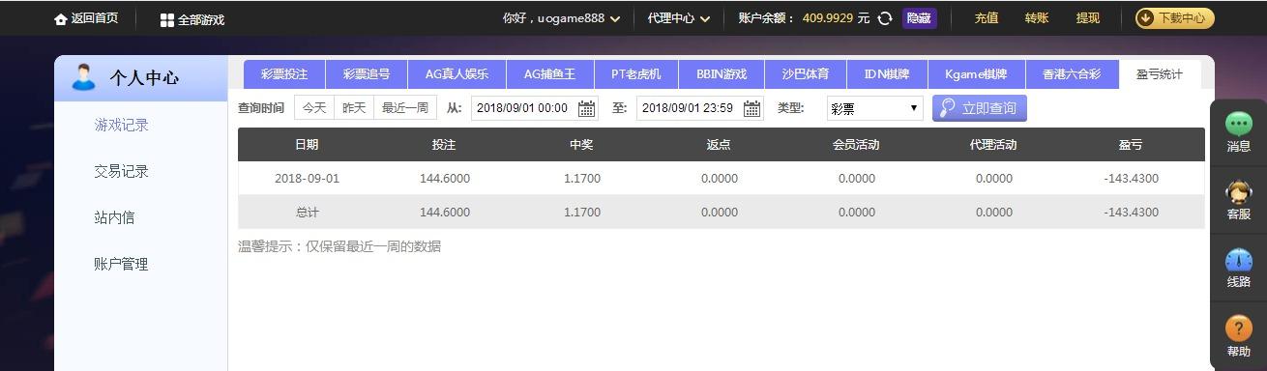Click the green 消息 chat bubble icon
The height and width of the screenshot is (371, 1267).
click(x=1239, y=123)
